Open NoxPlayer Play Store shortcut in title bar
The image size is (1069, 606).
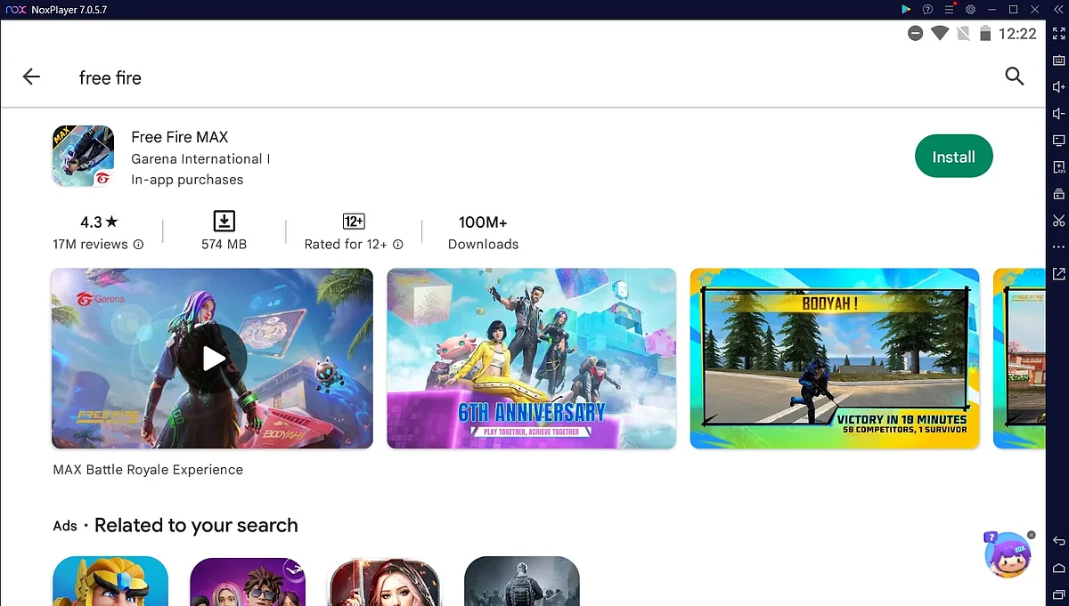pos(906,9)
